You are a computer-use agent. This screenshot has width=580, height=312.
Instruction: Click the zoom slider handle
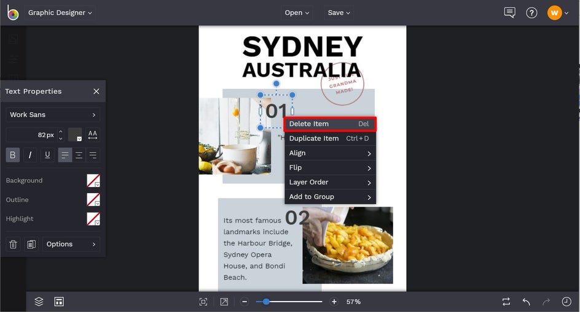[266, 302]
